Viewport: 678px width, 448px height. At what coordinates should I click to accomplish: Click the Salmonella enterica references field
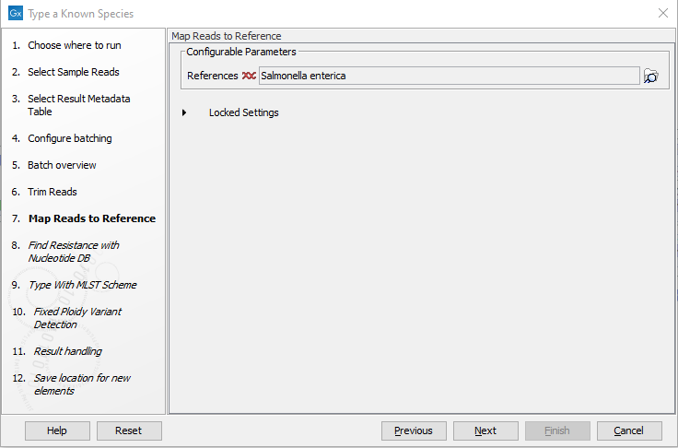point(449,76)
